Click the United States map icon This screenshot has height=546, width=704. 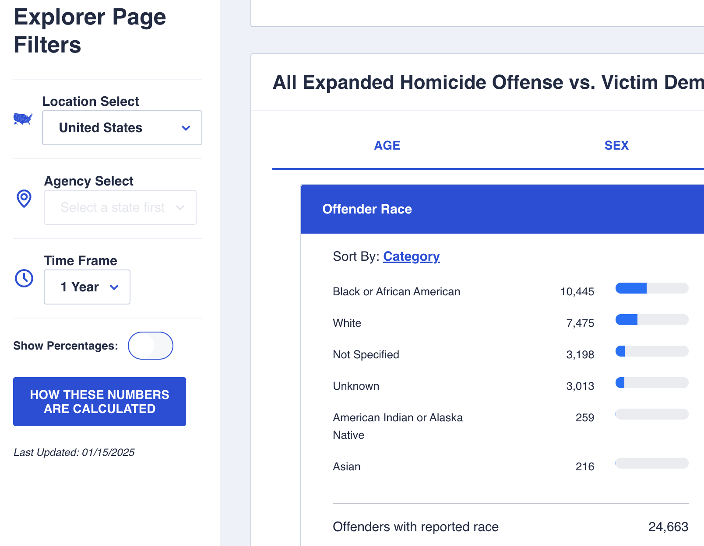pyautogui.click(x=23, y=119)
